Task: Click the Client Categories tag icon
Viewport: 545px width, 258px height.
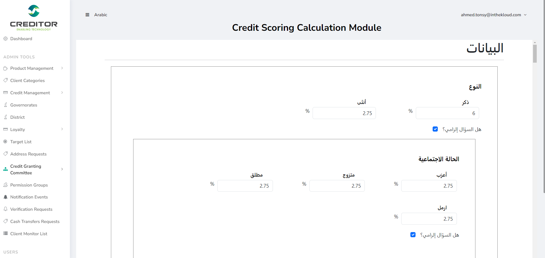Action: pyautogui.click(x=5, y=80)
